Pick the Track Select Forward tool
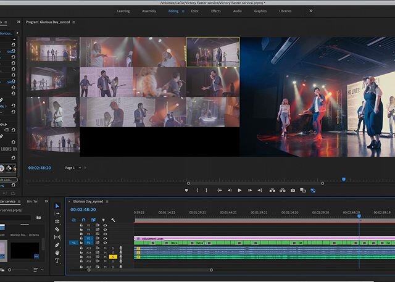The image size is (395, 282). coord(57,214)
